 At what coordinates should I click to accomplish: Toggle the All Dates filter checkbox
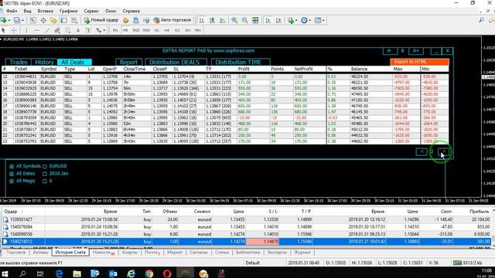(12, 174)
